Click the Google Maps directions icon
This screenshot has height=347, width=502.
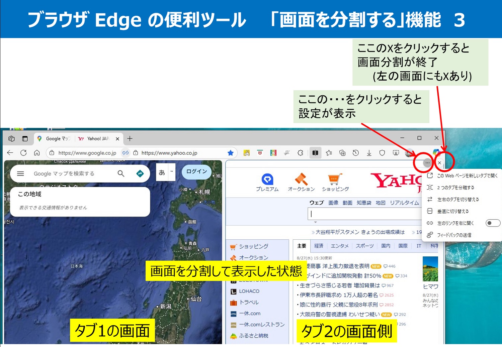click(x=140, y=173)
